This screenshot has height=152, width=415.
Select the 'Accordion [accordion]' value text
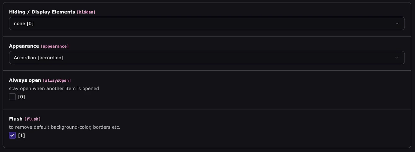[38, 58]
